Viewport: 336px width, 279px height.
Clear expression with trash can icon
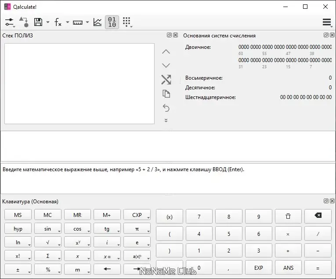[x=288, y=217]
